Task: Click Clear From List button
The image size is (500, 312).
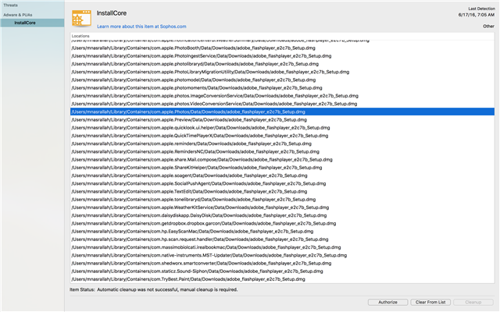Action: [430, 302]
